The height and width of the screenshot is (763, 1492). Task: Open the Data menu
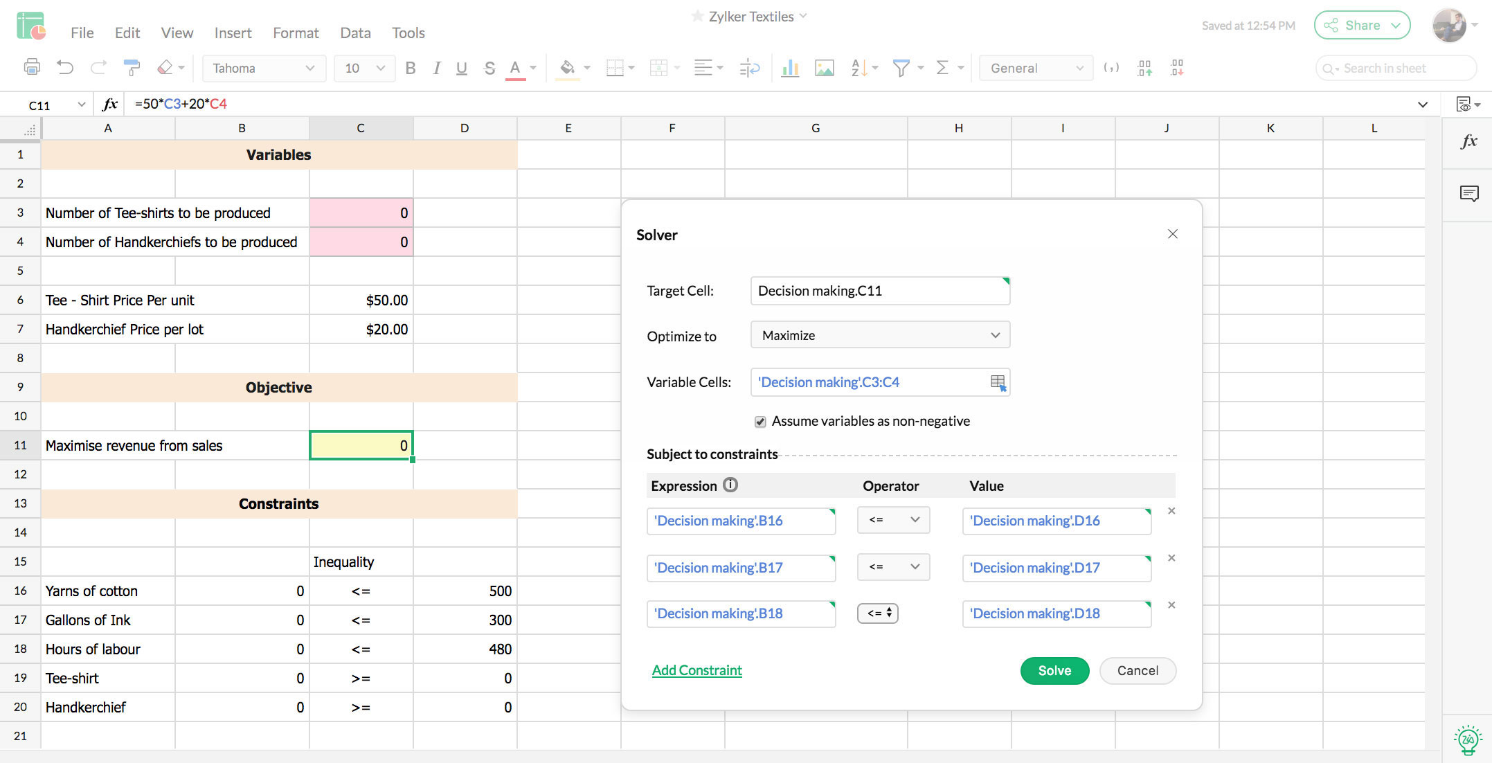[x=355, y=33]
